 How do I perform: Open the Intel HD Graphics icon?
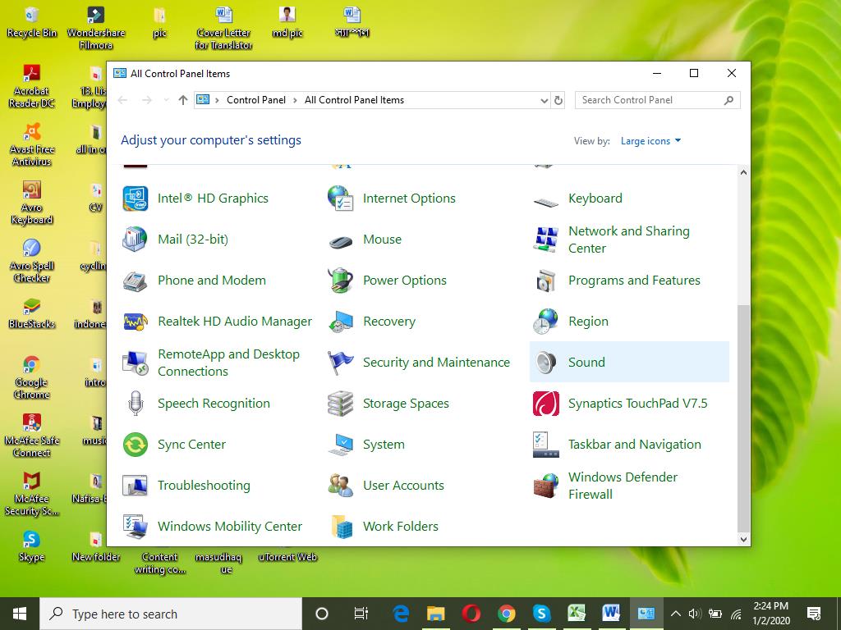click(135, 199)
